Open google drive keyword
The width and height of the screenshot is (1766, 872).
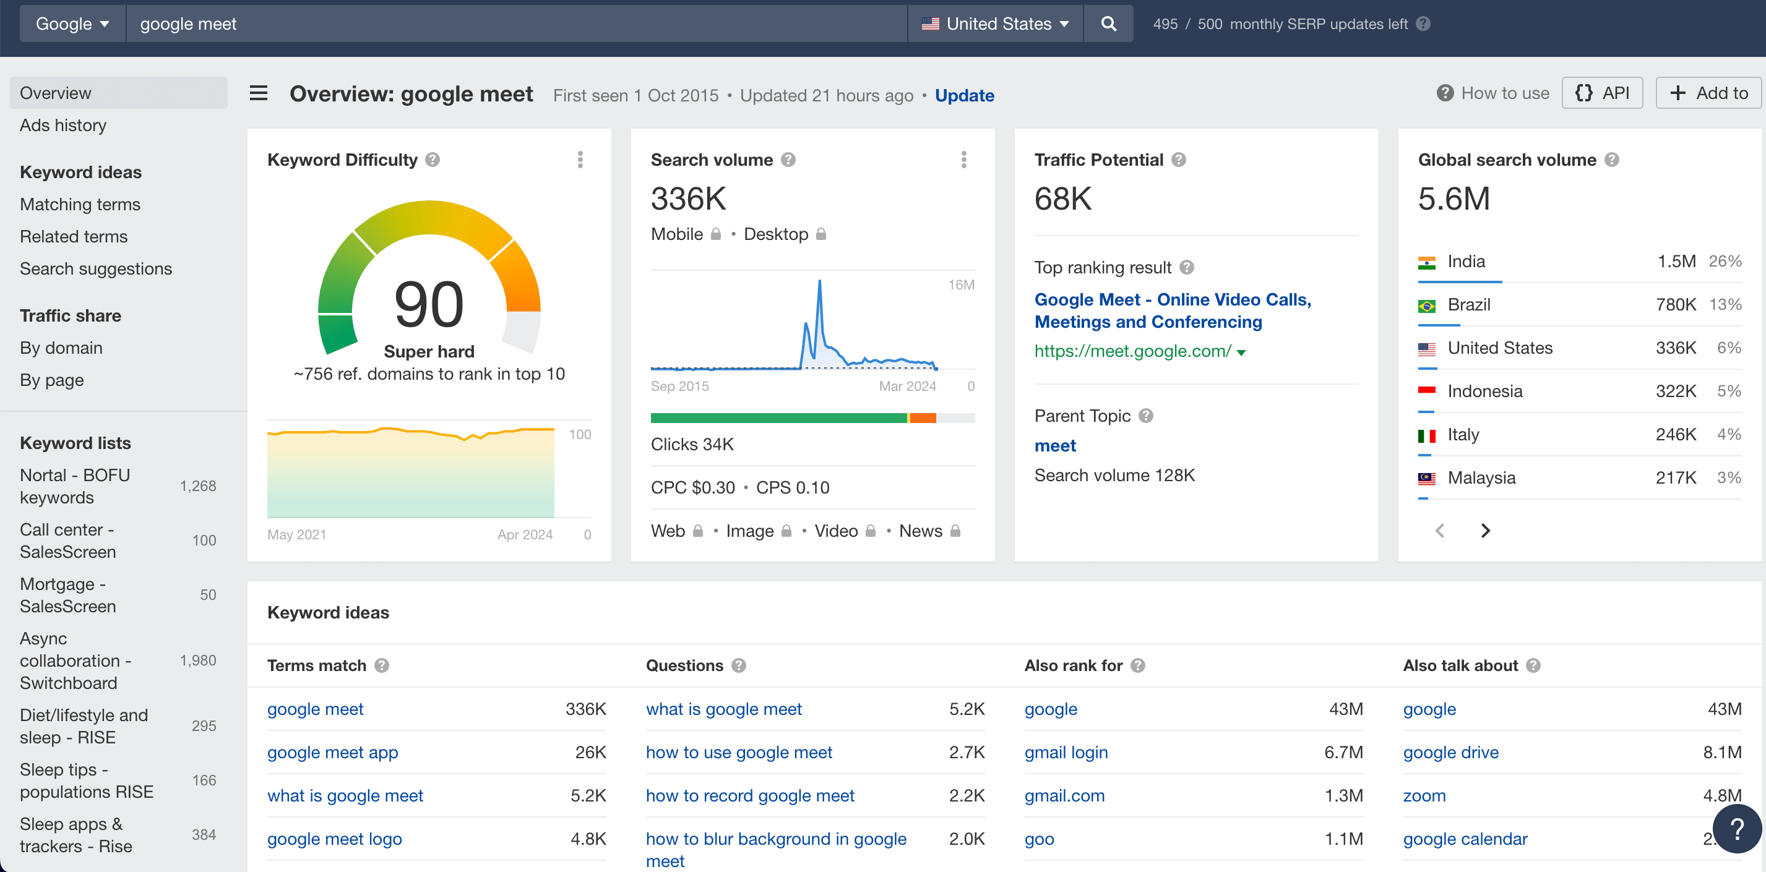(1450, 752)
